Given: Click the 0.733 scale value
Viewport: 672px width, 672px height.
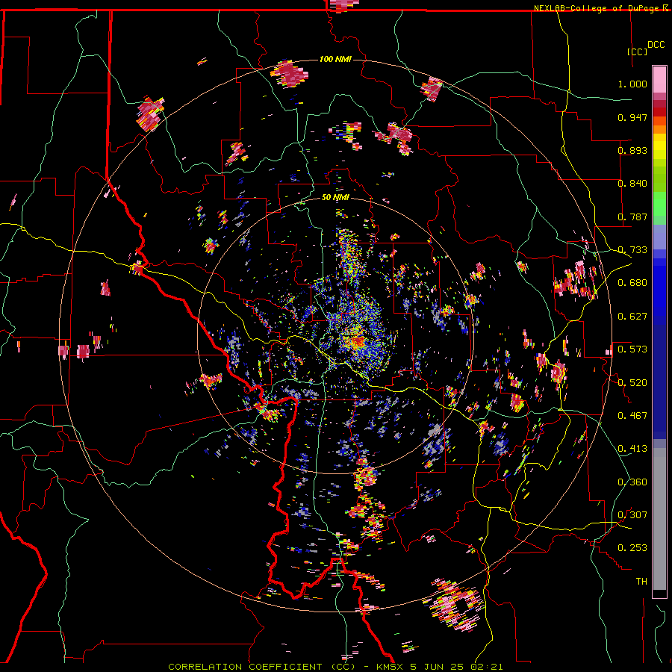Looking at the screenshot, I should 632,250.
